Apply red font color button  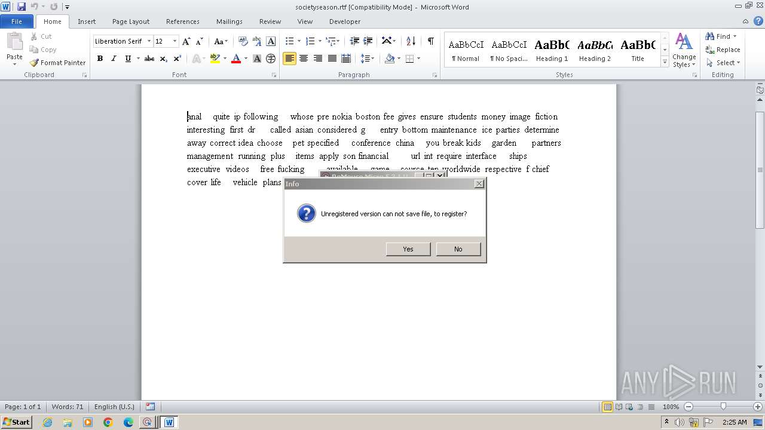click(x=236, y=59)
